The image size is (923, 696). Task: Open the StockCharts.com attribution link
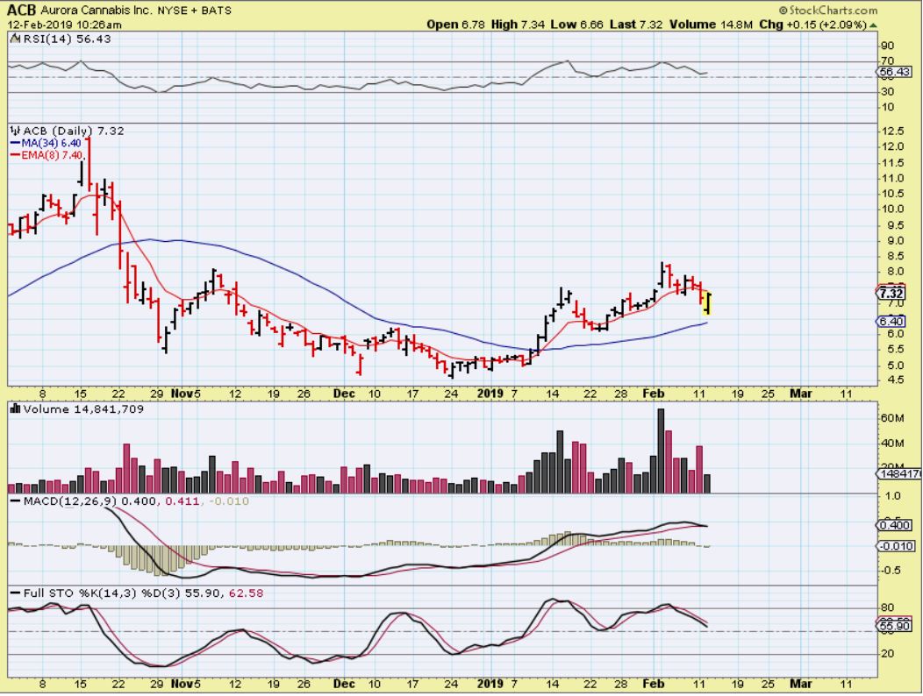[828, 10]
